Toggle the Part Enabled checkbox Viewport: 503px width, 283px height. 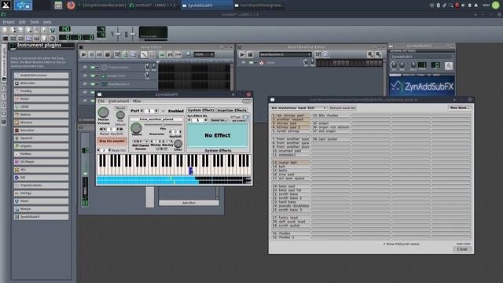(163, 111)
